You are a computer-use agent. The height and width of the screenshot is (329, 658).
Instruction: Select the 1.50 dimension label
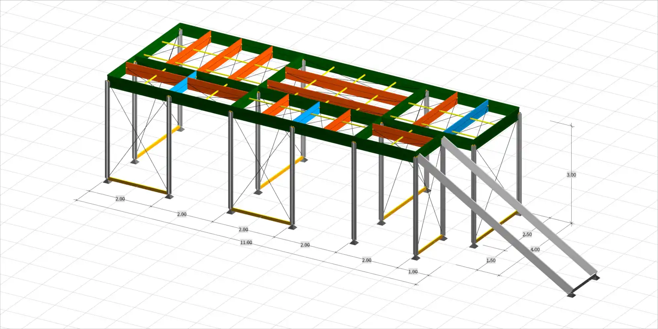[x=491, y=260]
